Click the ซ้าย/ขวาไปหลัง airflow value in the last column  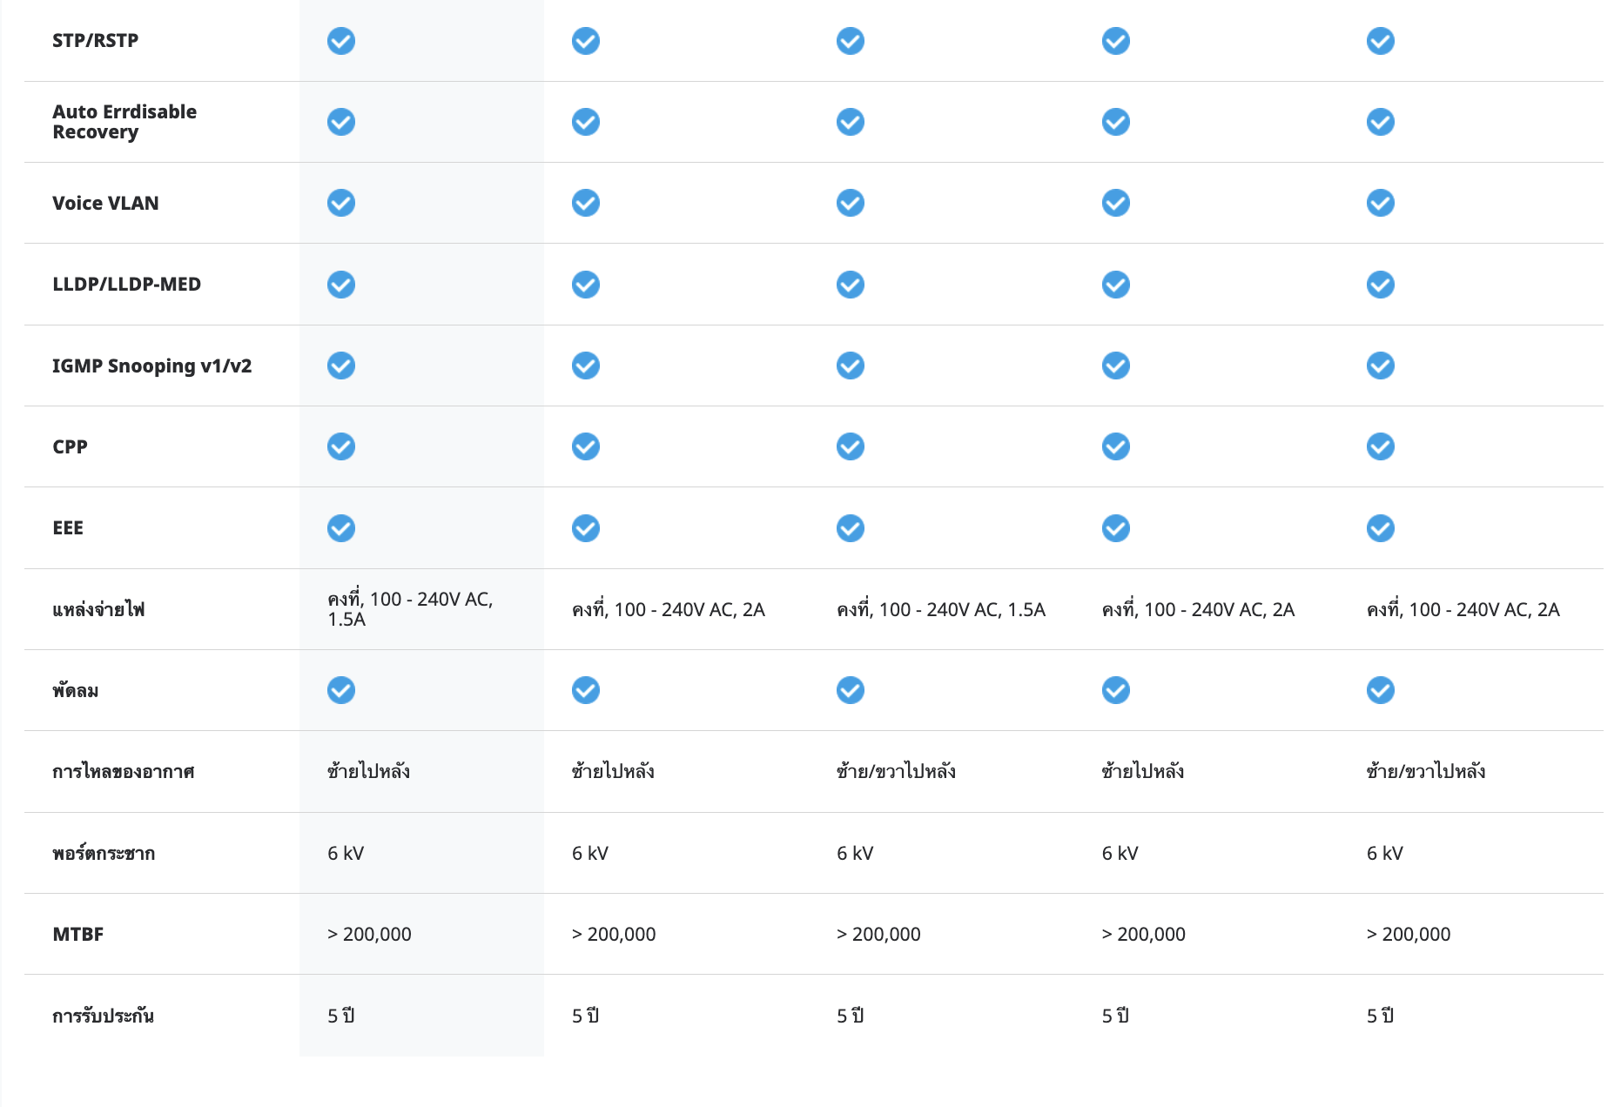point(1425,771)
